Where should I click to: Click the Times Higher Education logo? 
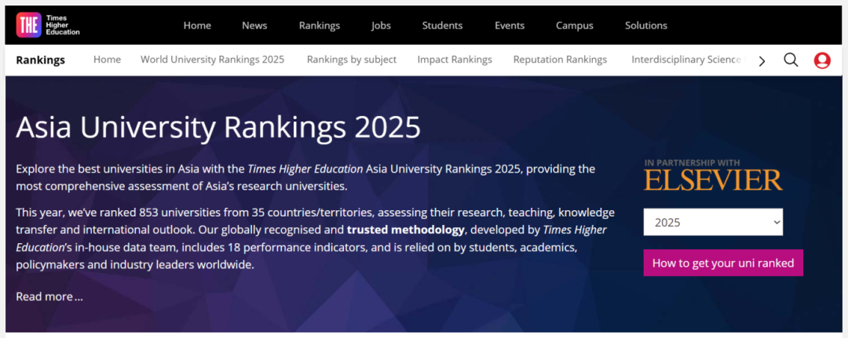click(x=48, y=25)
